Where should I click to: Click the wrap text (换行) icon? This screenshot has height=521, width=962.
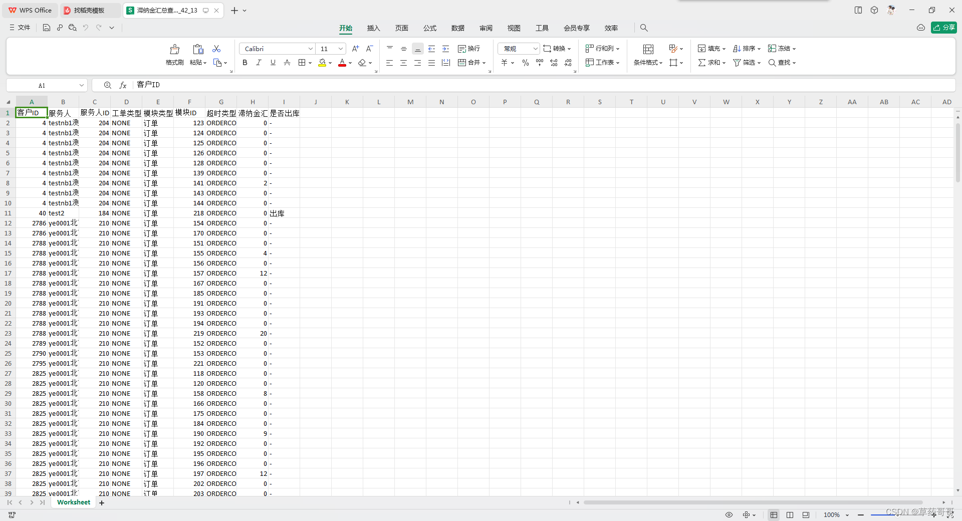[468, 49]
